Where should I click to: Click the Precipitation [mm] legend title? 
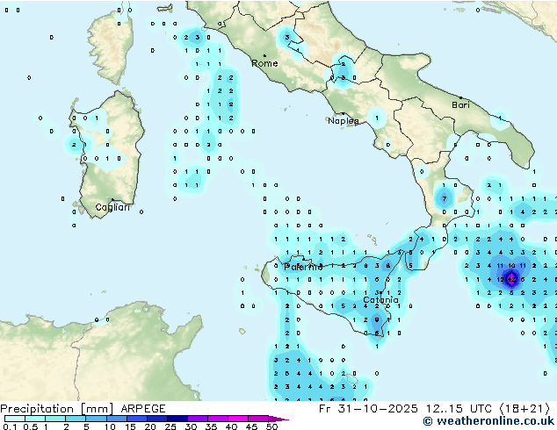coord(57,409)
